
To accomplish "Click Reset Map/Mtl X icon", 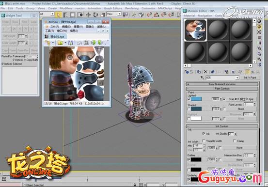I will (205, 72).
